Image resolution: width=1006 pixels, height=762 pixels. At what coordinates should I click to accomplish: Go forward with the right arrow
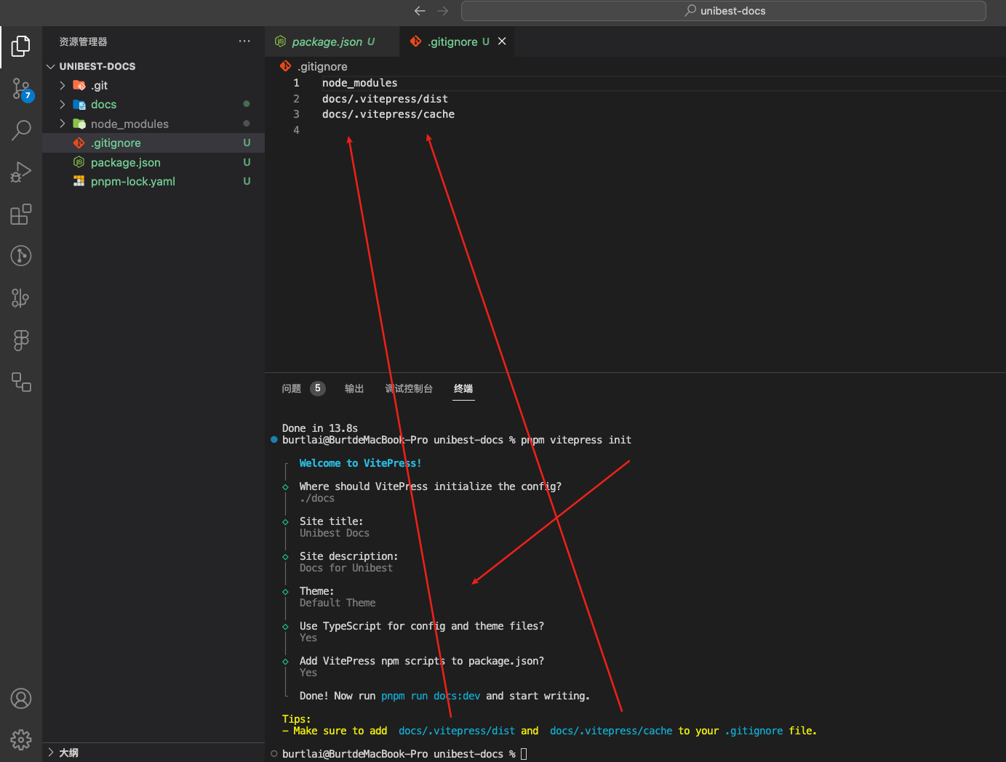(443, 11)
